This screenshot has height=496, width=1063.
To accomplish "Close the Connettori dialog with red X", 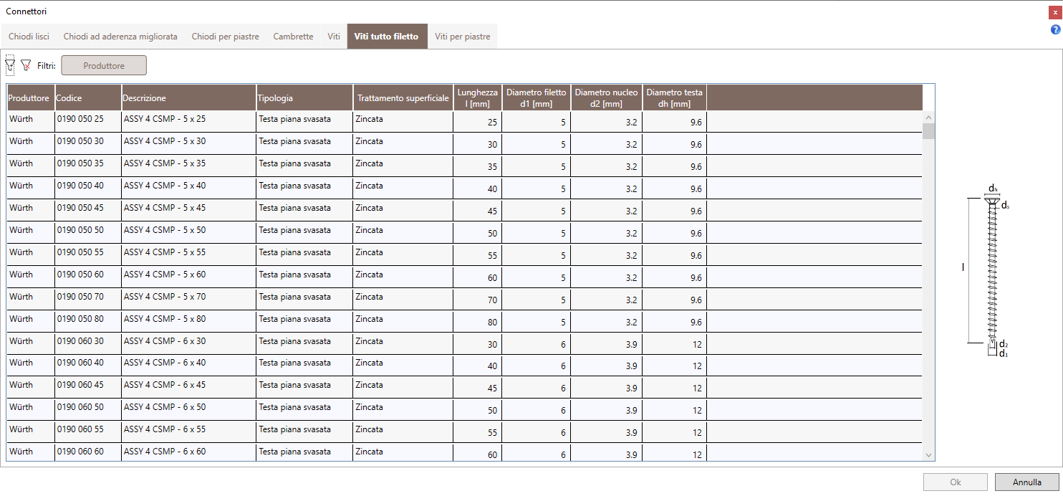I will pyautogui.click(x=1055, y=11).
